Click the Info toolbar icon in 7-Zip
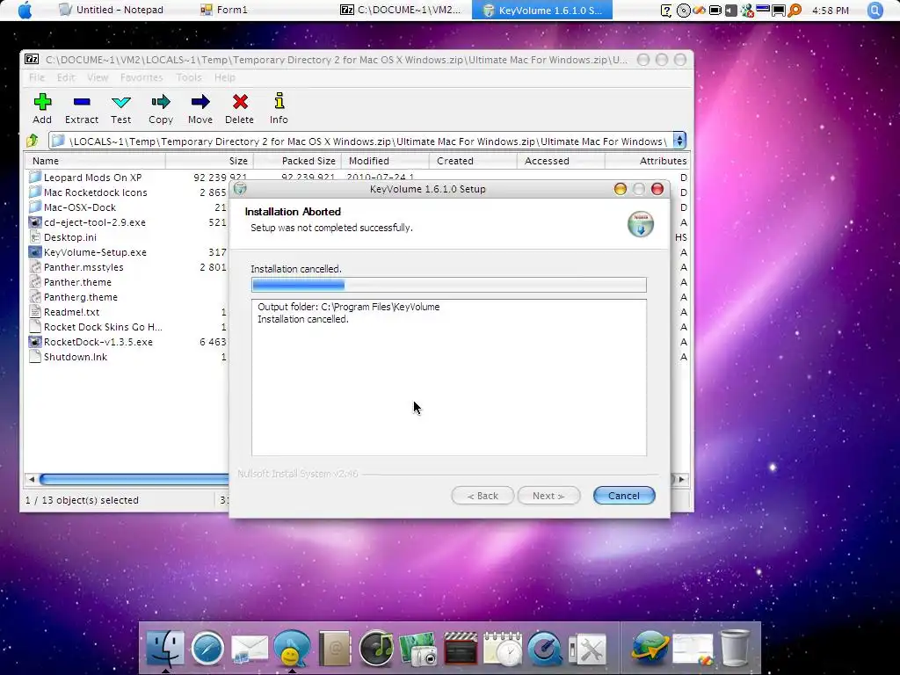The height and width of the screenshot is (675, 900). [279, 101]
